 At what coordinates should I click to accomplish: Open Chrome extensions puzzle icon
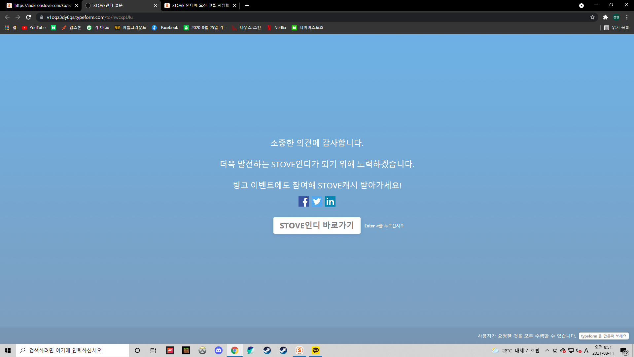coord(605,17)
